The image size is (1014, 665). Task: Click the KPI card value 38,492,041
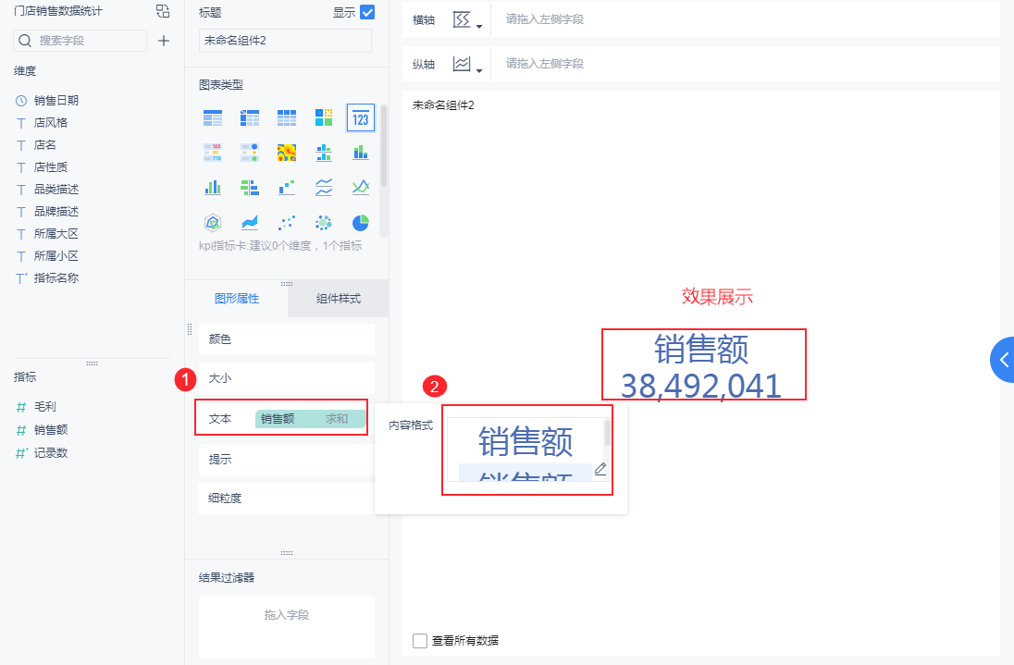coord(701,386)
